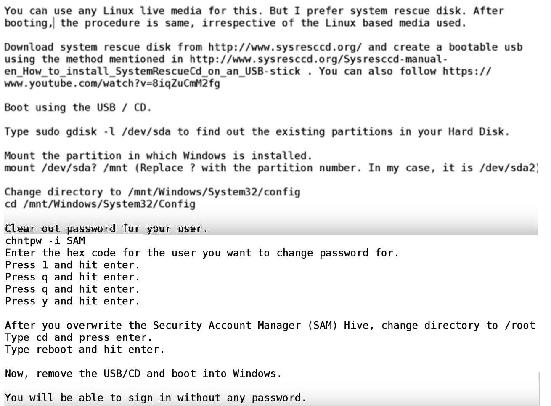Click the "Press 1 and hit enter." line
This screenshot has width=551, height=406.
point(72,265)
